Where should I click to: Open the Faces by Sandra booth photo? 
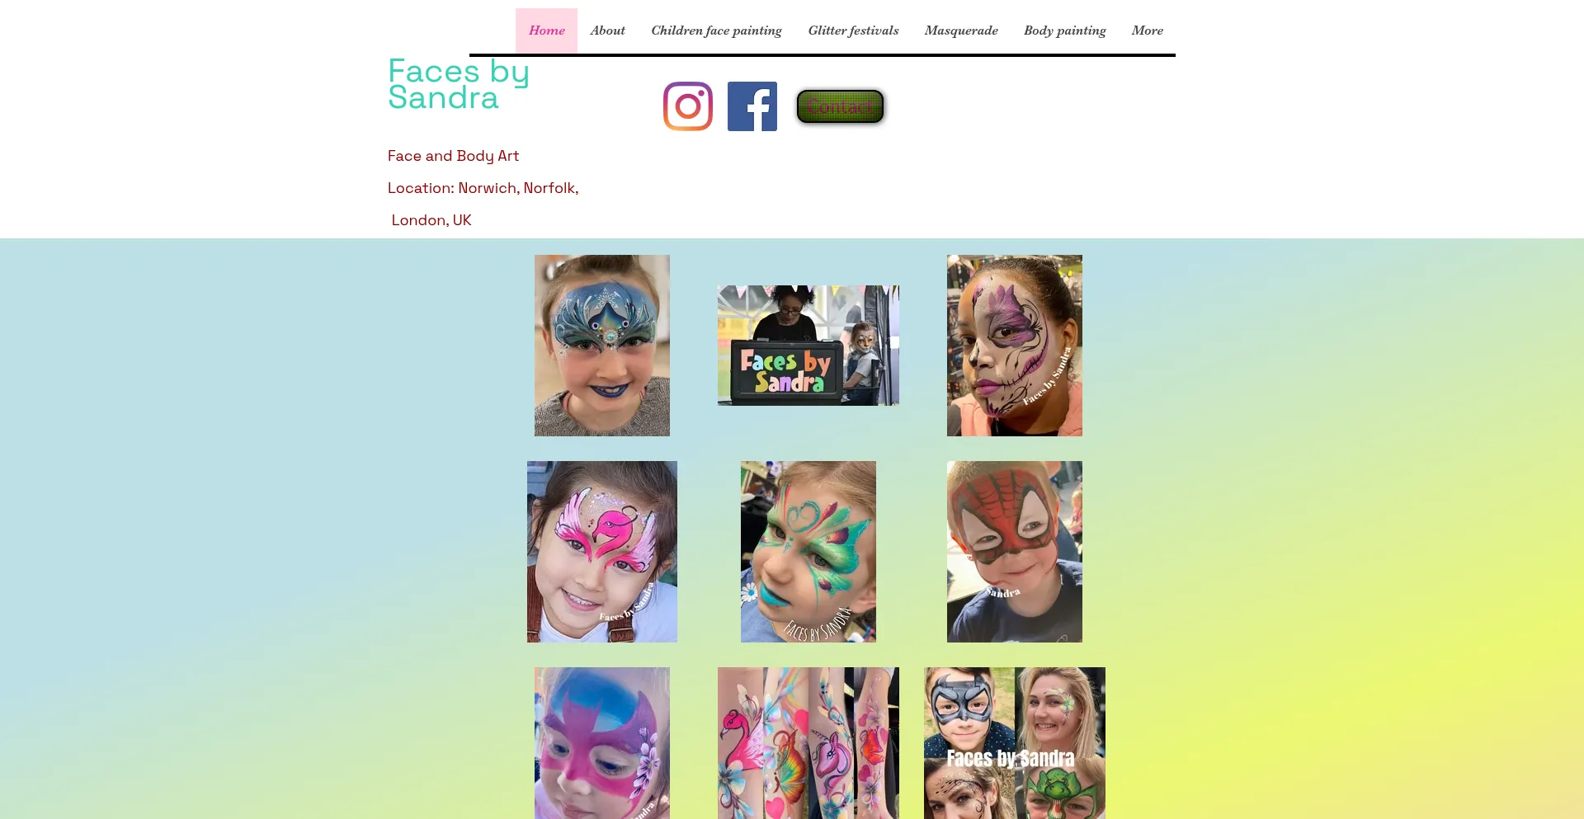tap(808, 346)
